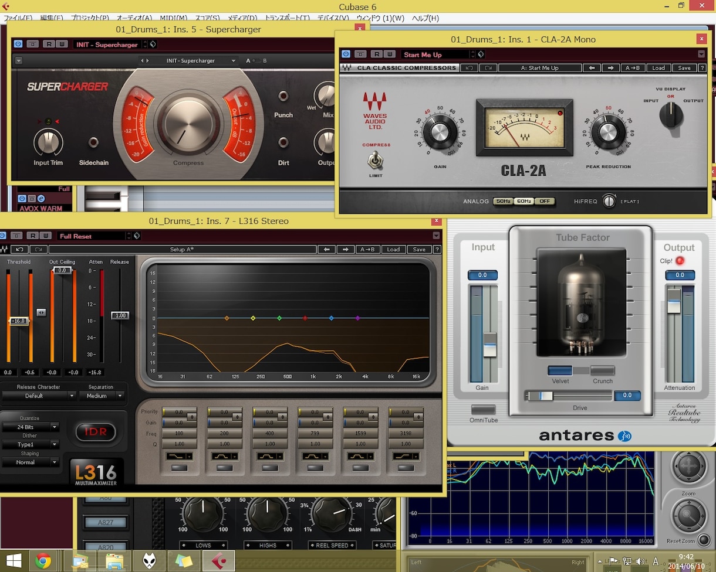This screenshot has width=716, height=572.
Task: Open Release Character Default dropdown
Action: pyautogui.click(x=39, y=396)
